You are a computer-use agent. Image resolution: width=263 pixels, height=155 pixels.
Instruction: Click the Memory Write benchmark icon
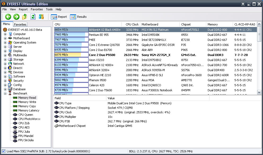tap(15, 102)
